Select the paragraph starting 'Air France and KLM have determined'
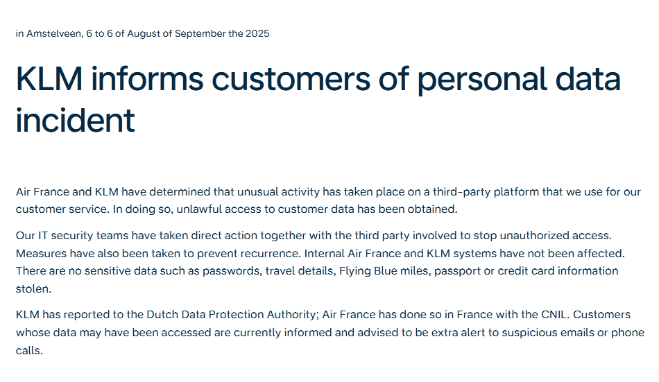Screen dimensions: 659x382 (328, 200)
